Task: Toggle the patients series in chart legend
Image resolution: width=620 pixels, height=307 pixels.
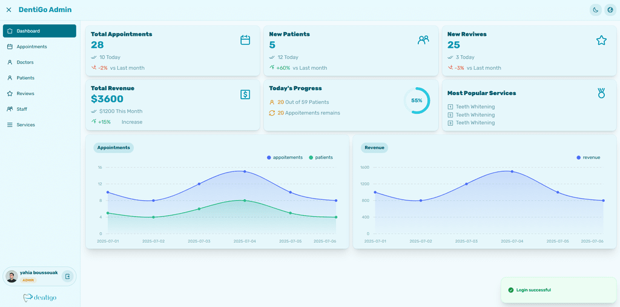Action: click(321, 157)
